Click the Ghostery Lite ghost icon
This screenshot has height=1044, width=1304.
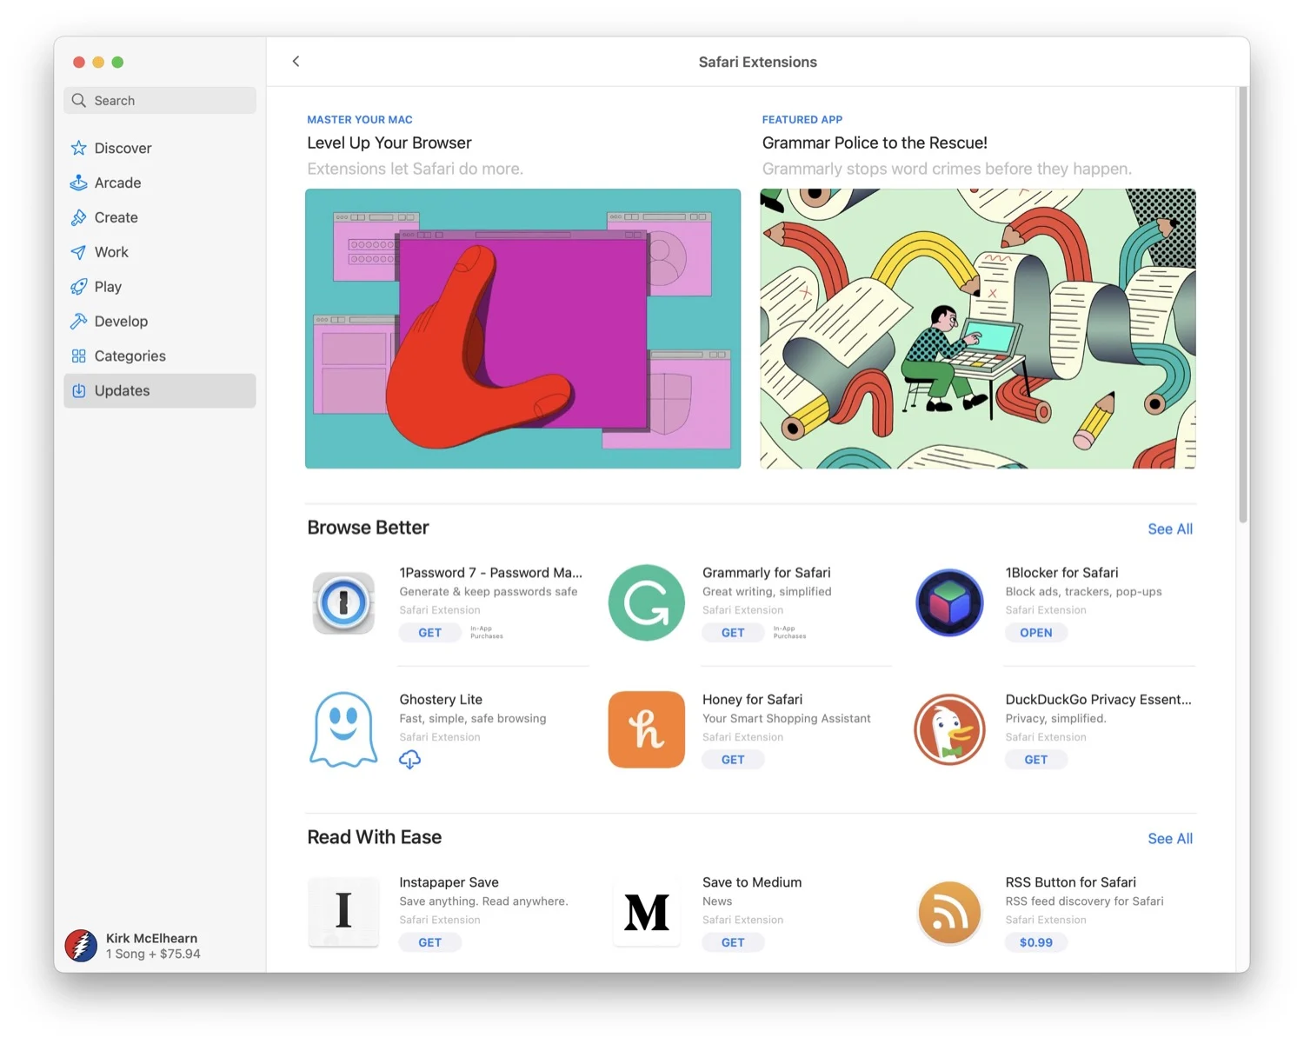coord(343,729)
